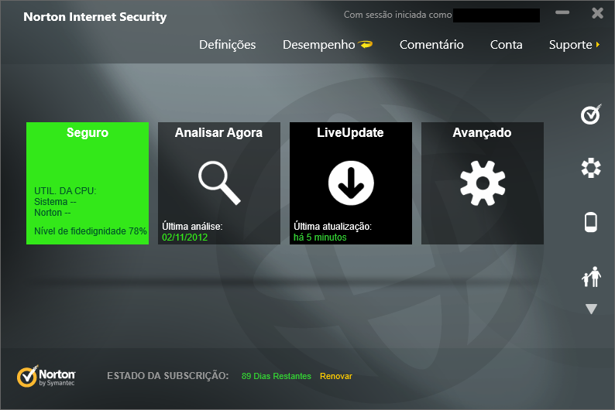615x410 pixels.
Task: Click the yellow arrow icon beside Desempenho
Action: point(366,45)
